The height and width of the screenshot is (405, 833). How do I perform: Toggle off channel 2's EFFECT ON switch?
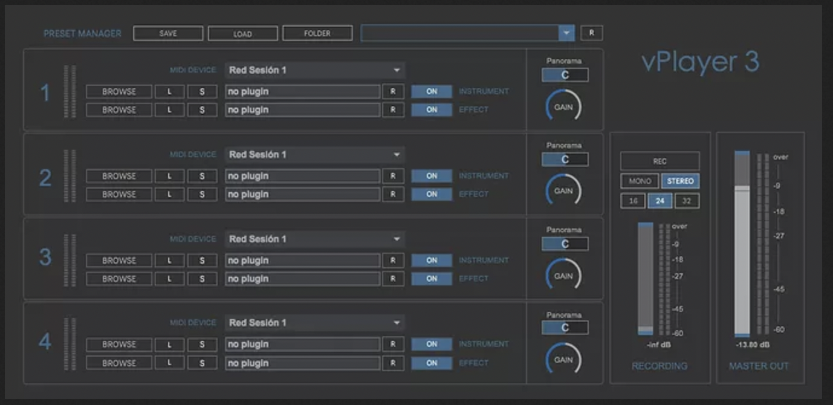point(431,194)
